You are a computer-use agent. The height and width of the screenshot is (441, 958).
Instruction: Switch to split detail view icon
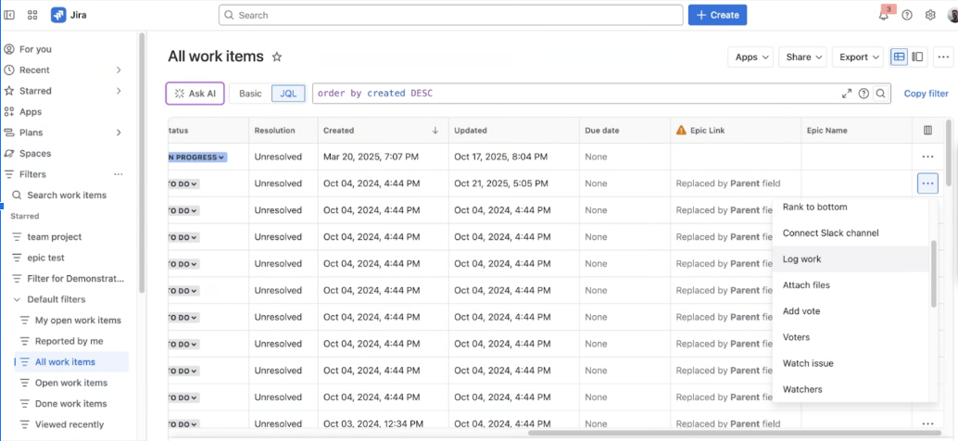coord(917,57)
